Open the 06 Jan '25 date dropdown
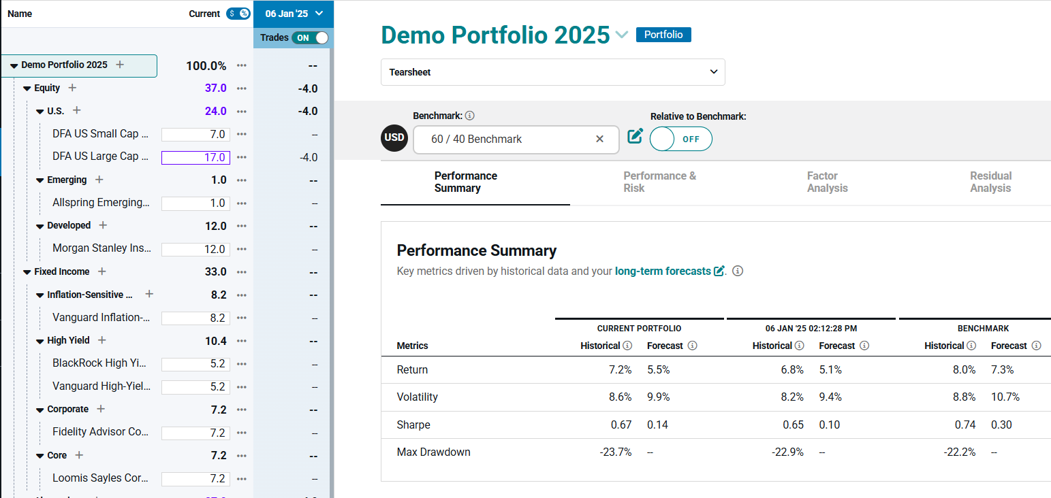 pos(294,14)
